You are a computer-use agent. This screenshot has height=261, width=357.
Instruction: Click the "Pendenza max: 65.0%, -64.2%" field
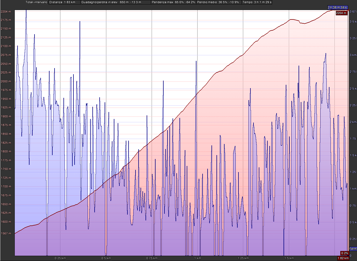coord(173,2)
